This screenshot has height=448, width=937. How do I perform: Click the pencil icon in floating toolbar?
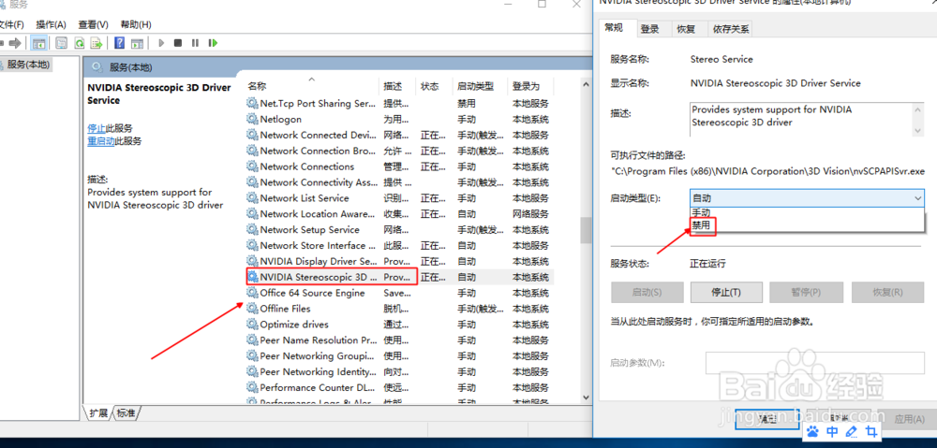[852, 431]
